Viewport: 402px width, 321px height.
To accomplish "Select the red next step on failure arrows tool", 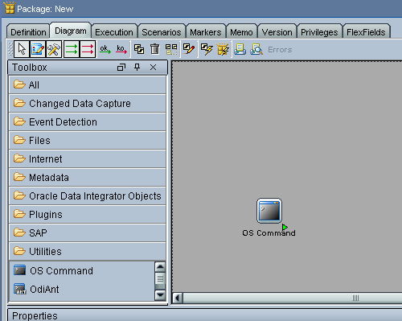I will pyautogui.click(x=88, y=49).
